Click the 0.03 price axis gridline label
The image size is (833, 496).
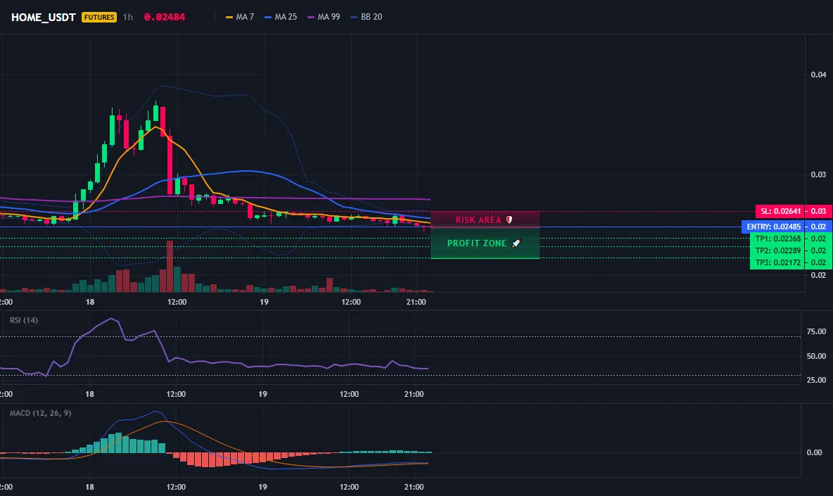coord(818,174)
